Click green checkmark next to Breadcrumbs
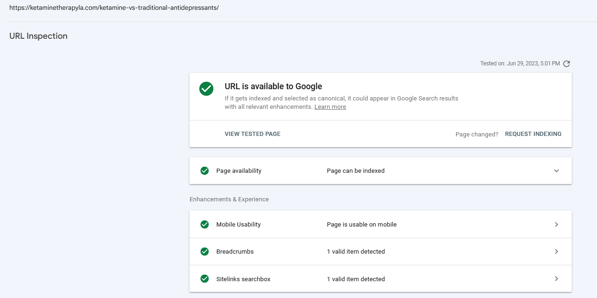 204,252
